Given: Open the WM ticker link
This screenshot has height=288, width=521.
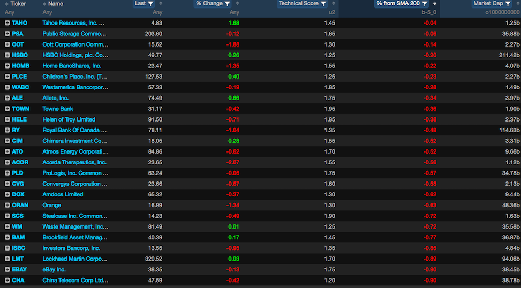Looking at the screenshot, I should point(17,226).
